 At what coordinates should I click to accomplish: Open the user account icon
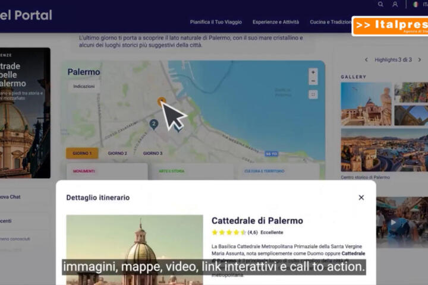click(x=395, y=4)
